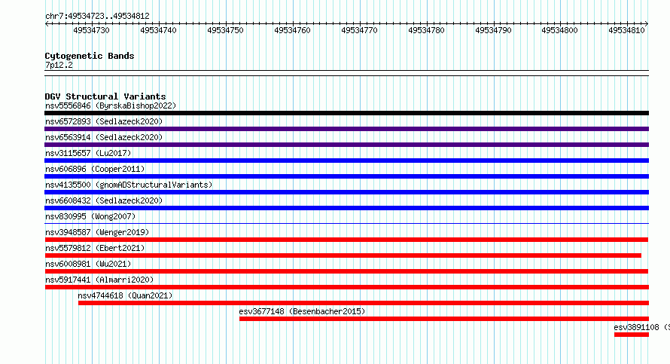Open the nsv6608432 (Sedlazeck2020) label
670x364 pixels.
(x=104, y=200)
